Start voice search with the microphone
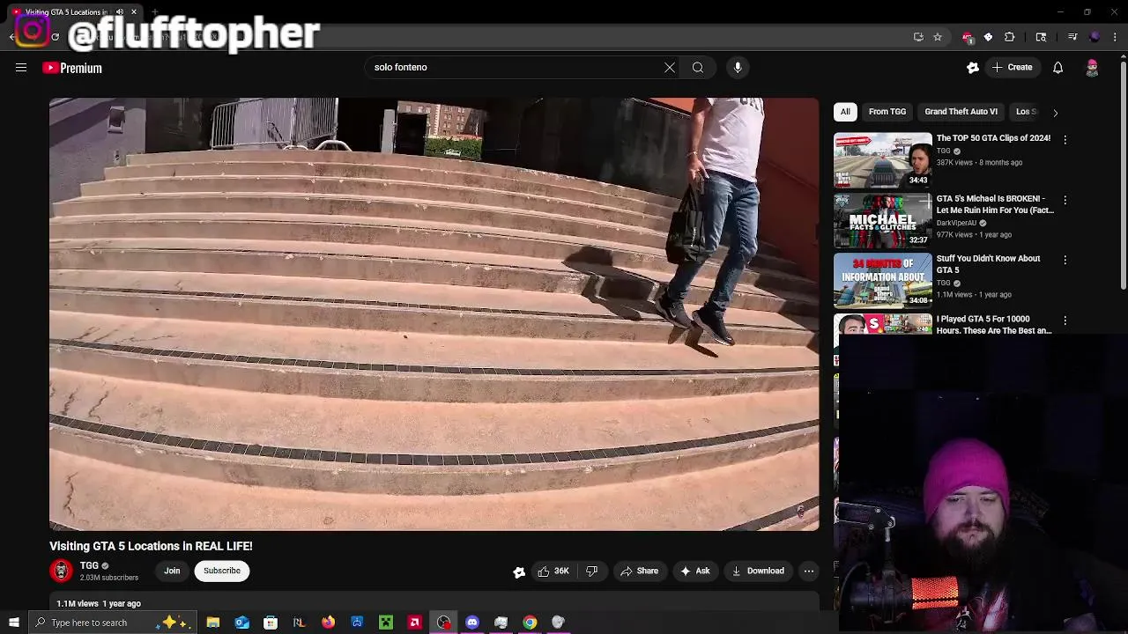Image resolution: width=1128 pixels, height=634 pixels. [x=738, y=67]
